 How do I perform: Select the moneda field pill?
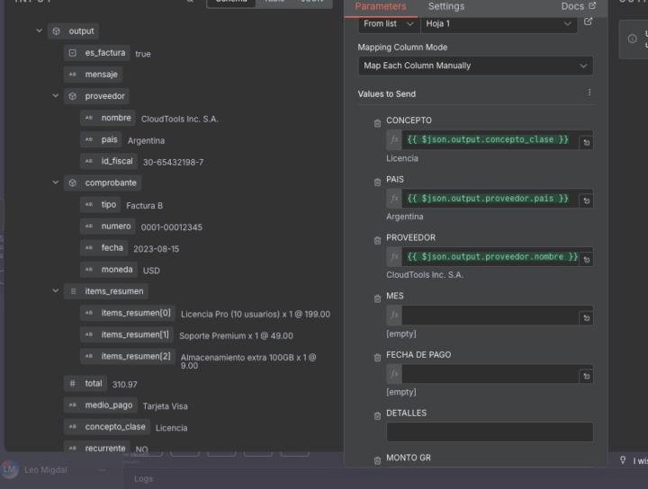109,270
